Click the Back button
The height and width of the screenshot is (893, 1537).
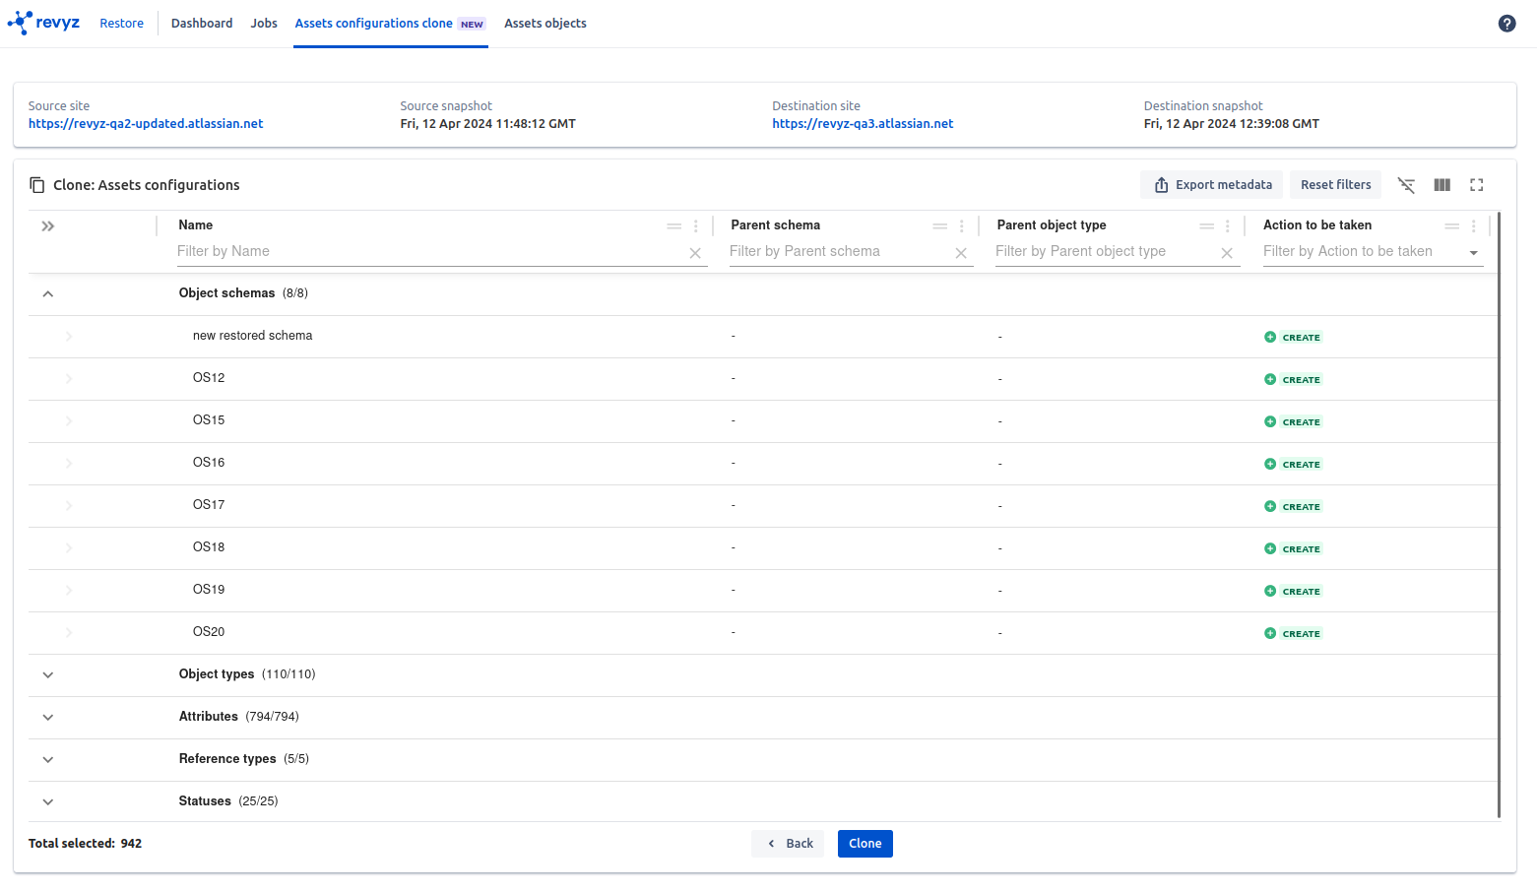[789, 844]
